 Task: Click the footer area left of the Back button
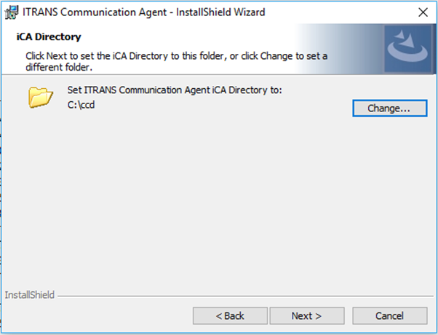pyautogui.click(x=95, y=316)
